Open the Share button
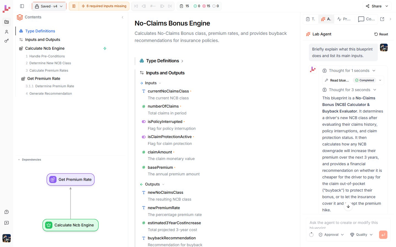The width and height of the screenshot is (396, 247). pyautogui.click(x=373, y=6)
